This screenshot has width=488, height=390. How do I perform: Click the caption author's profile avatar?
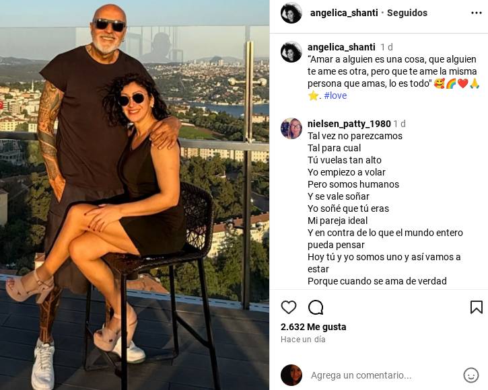(291, 52)
